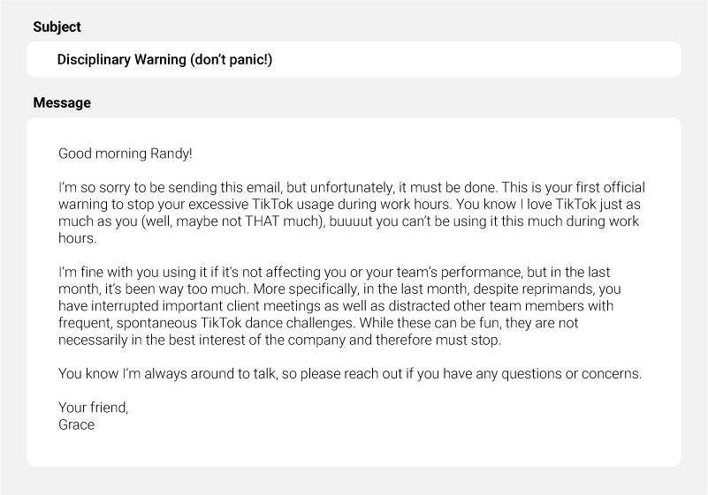Place cursor on "Good morning Randy!" greeting
Viewport: 708px width, 495px height.
(x=125, y=154)
